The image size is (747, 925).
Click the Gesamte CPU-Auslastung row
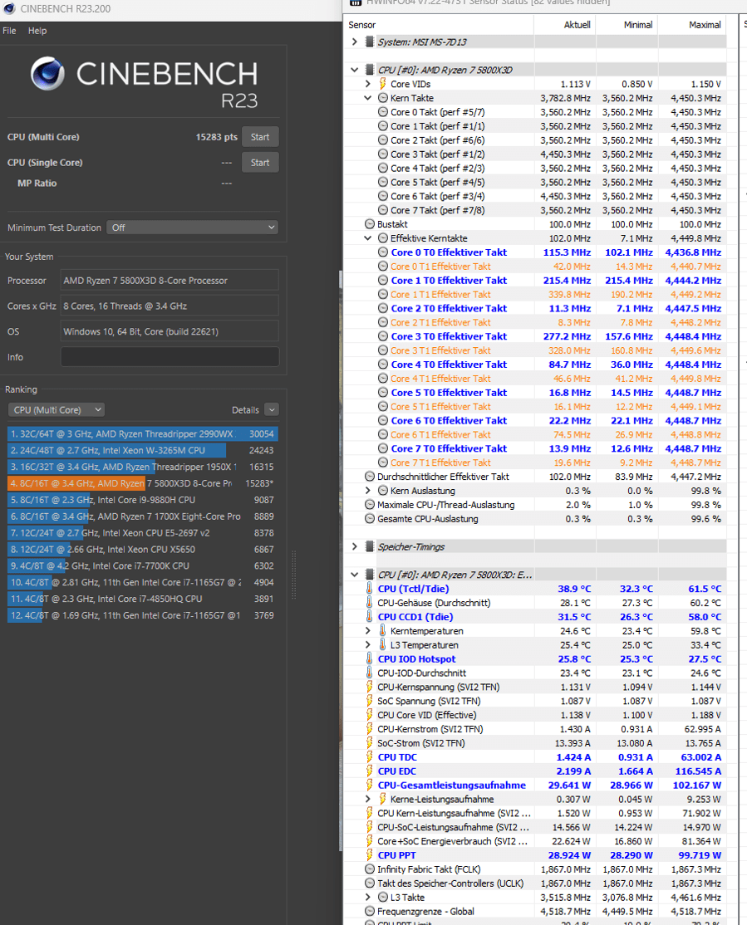[x=535, y=519]
